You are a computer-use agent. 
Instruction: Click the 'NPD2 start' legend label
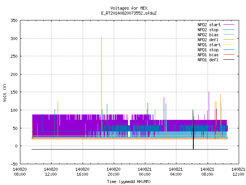pos(209,25)
